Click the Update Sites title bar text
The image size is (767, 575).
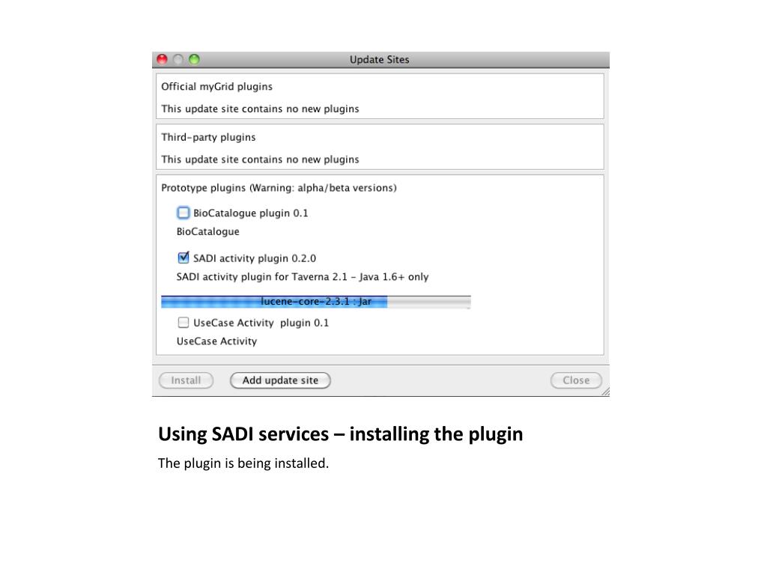(379, 59)
